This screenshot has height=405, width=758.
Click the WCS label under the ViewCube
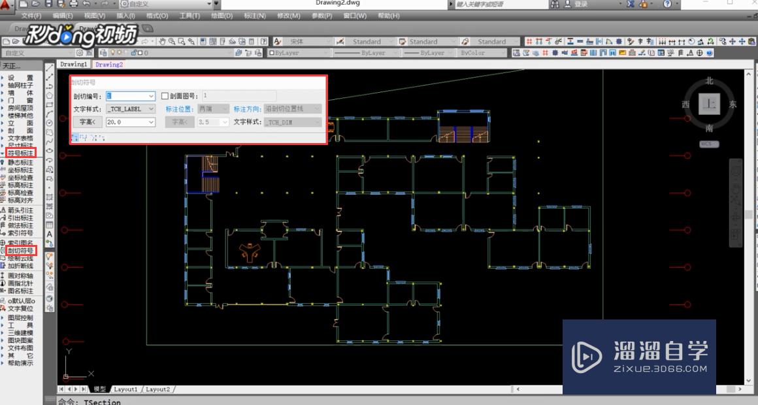pyautogui.click(x=709, y=144)
